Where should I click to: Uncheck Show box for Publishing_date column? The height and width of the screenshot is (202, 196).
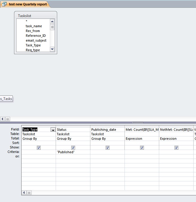107,148
